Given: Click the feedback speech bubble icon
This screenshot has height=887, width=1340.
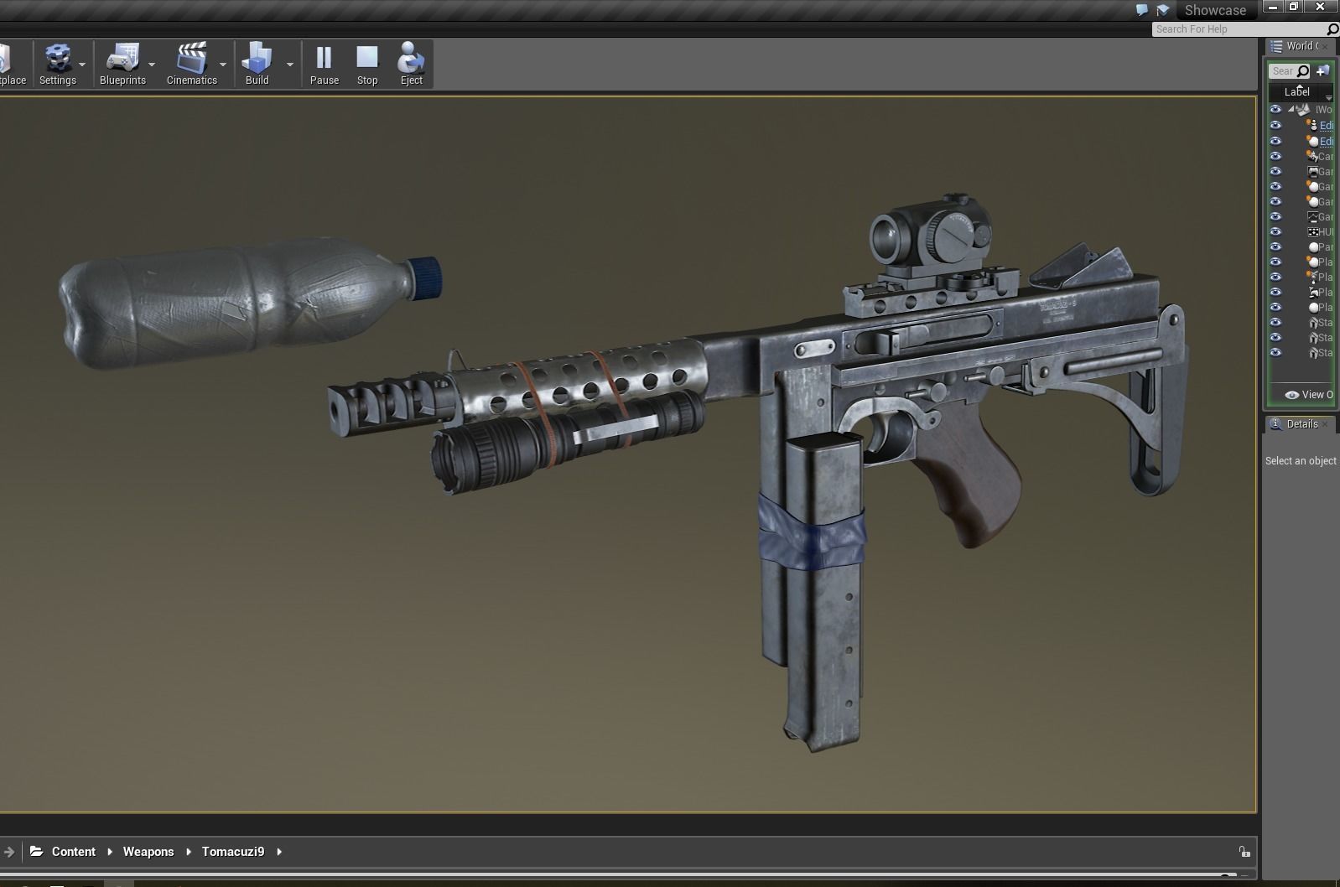Looking at the screenshot, I should (x=1141, y=10).
